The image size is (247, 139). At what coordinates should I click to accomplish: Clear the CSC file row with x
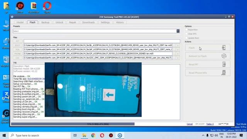[178, 58]
